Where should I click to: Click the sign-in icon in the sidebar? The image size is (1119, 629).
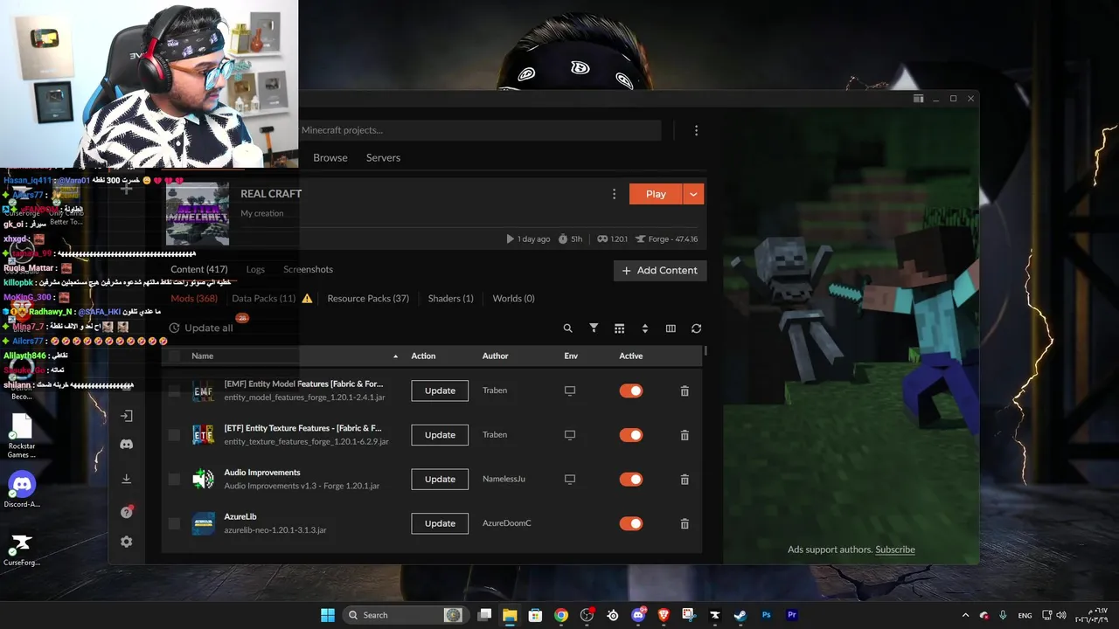126,416
